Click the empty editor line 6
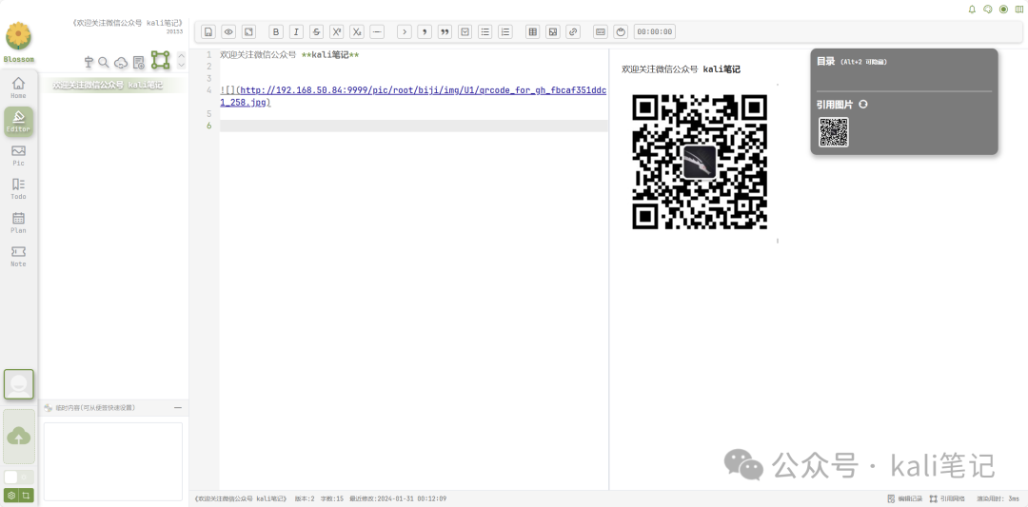Screen dimensions: 1028x507 click(414, 126)
